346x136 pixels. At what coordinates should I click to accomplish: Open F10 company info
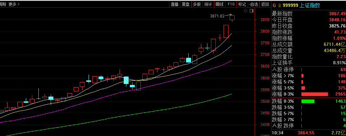pyautogui.click(x=231, y=4)
